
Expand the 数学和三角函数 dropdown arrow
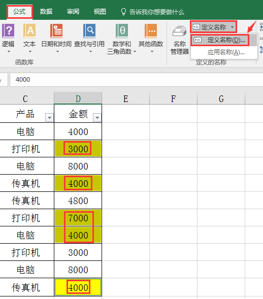(135, 51)
